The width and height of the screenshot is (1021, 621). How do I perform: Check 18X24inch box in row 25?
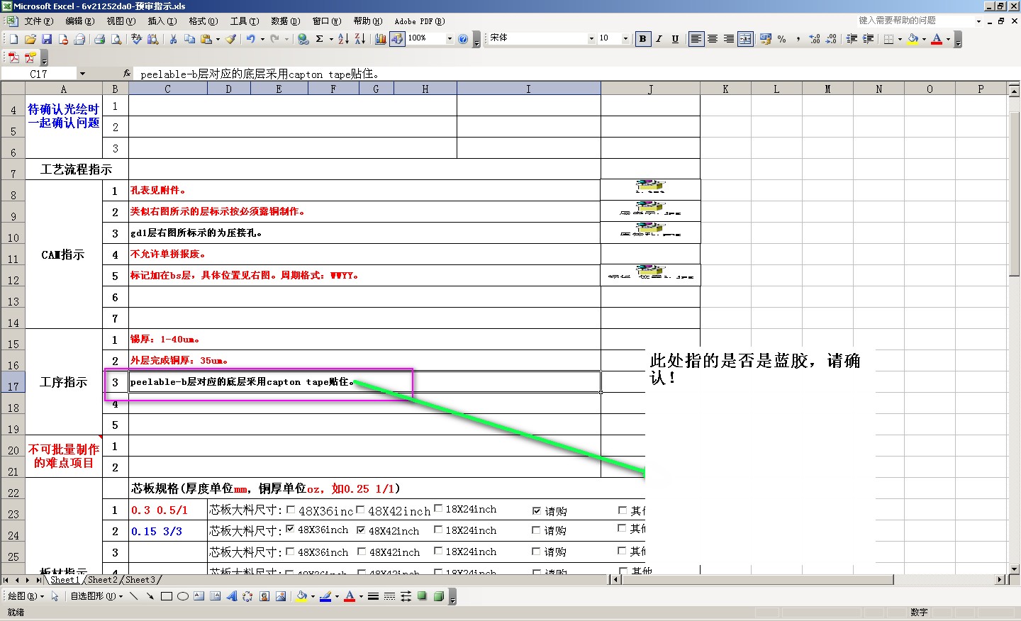[x=438, y=551]
